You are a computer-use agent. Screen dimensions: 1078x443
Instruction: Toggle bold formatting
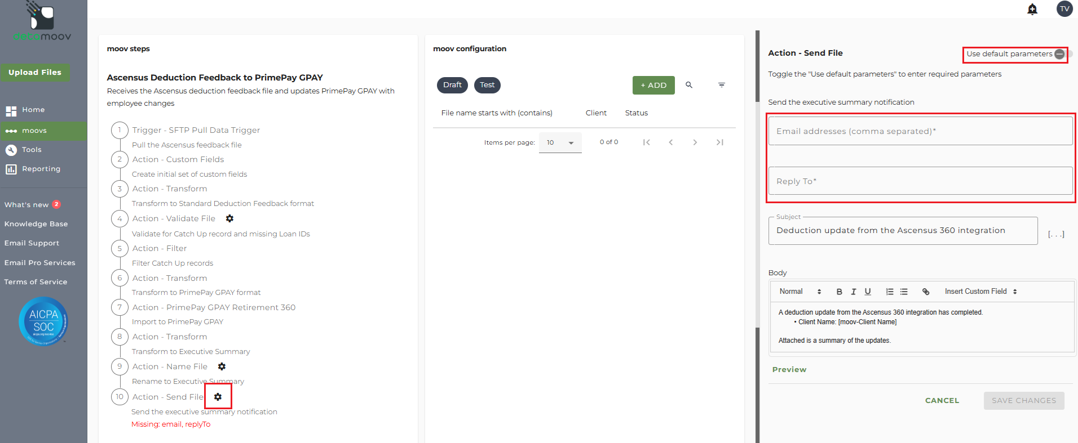click(839, 292)
